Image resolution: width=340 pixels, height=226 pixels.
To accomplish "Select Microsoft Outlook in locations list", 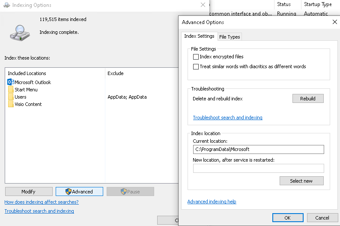I will [x=33, y=82].
